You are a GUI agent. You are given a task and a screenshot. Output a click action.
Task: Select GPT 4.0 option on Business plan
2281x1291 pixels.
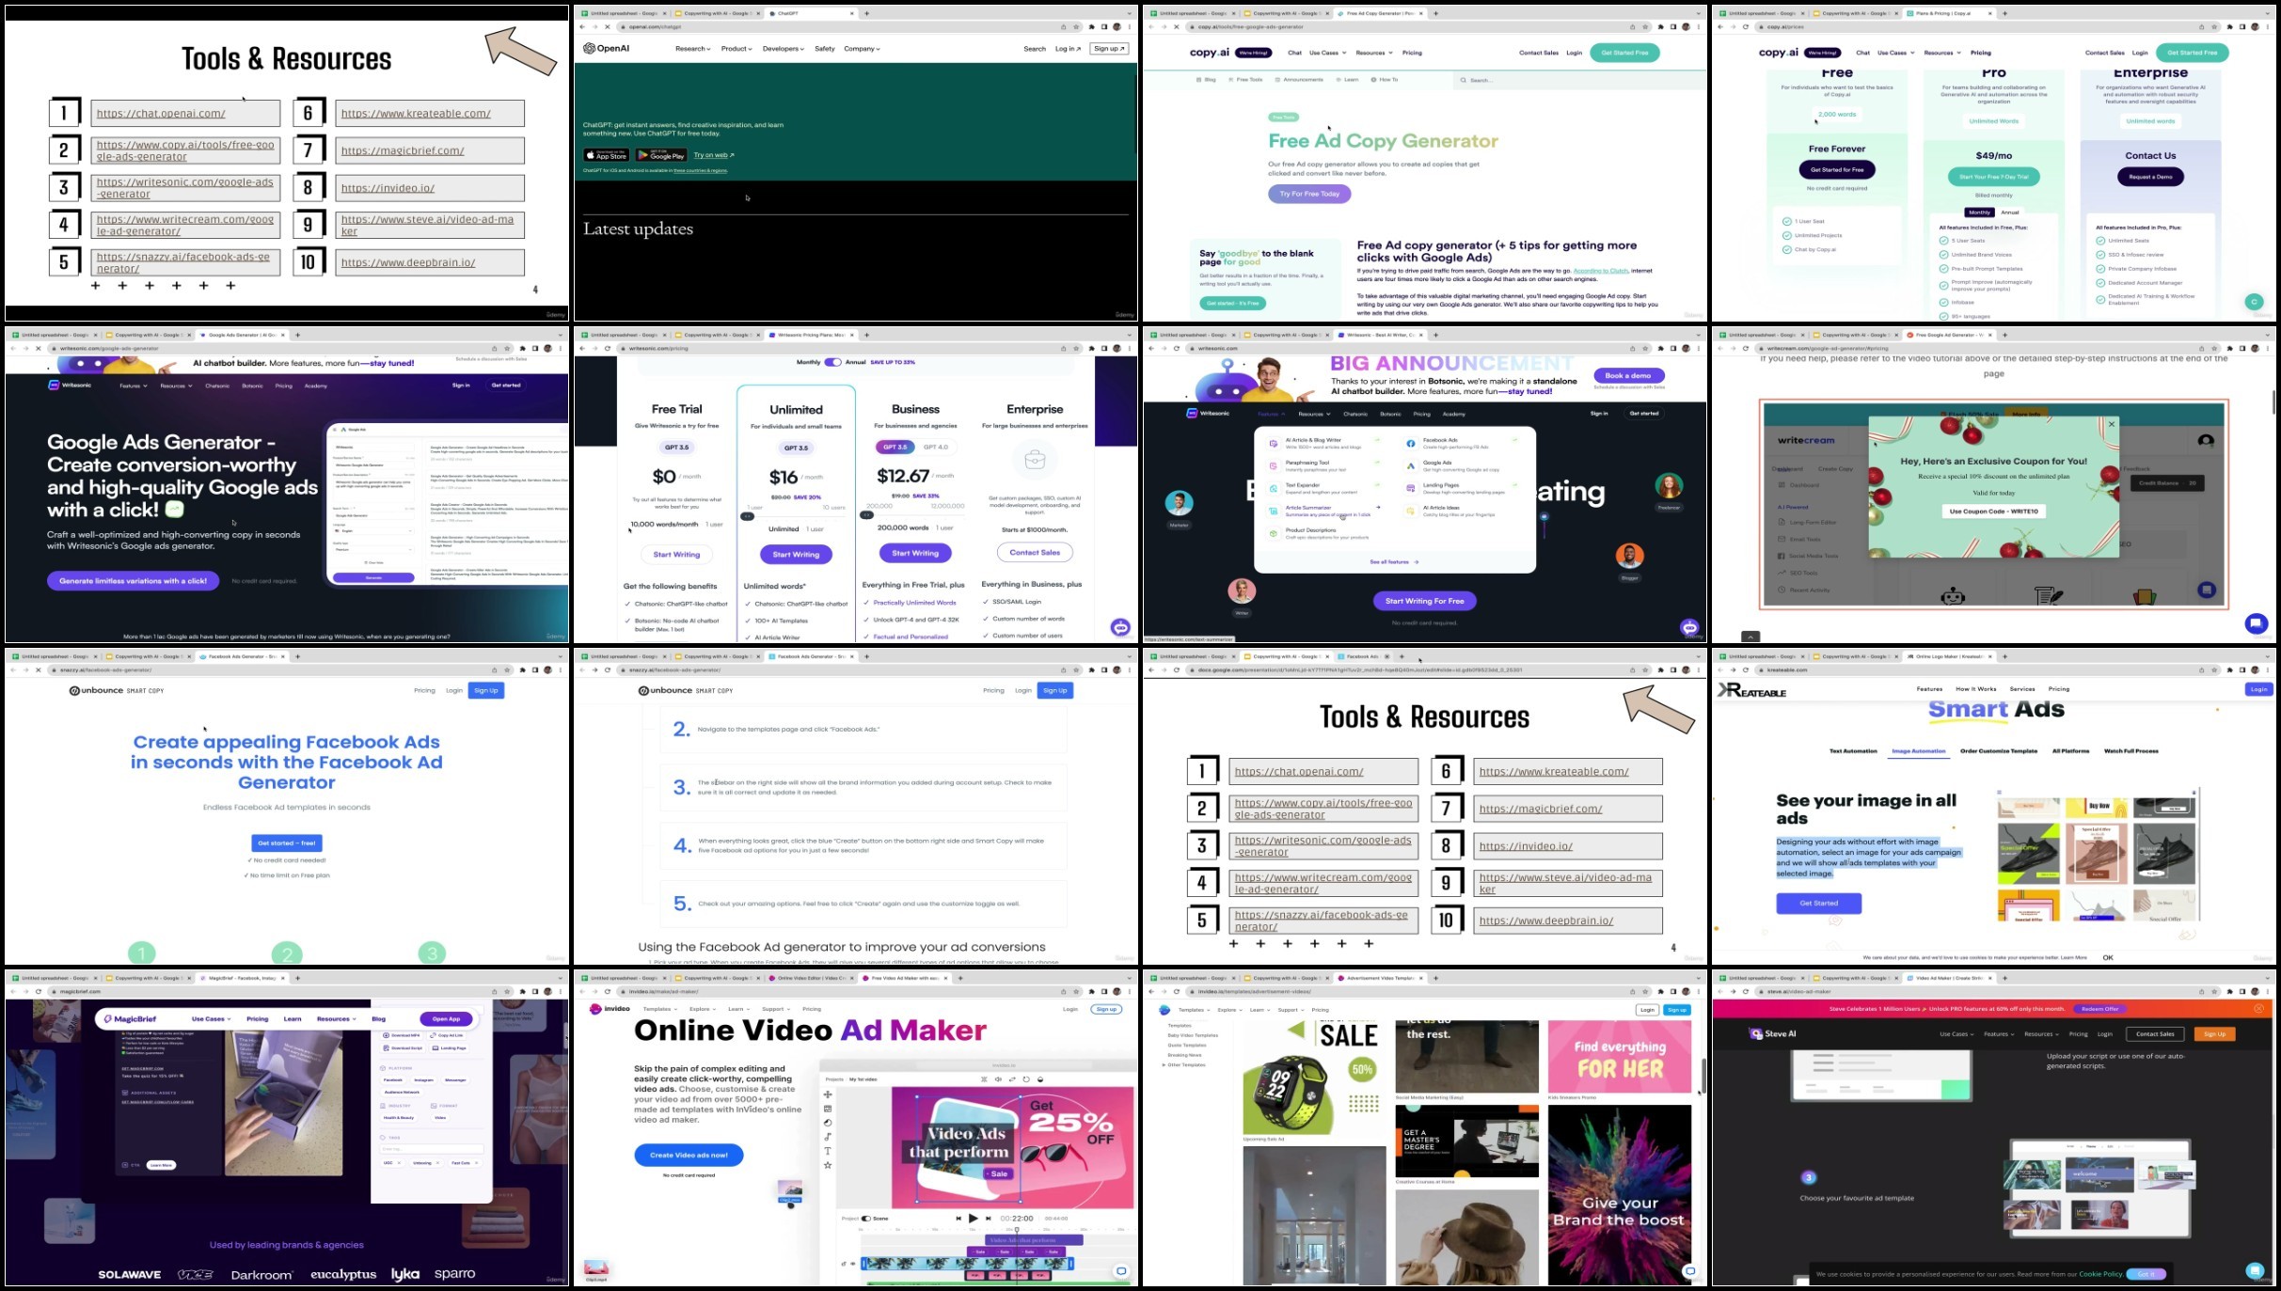point(936,448)
